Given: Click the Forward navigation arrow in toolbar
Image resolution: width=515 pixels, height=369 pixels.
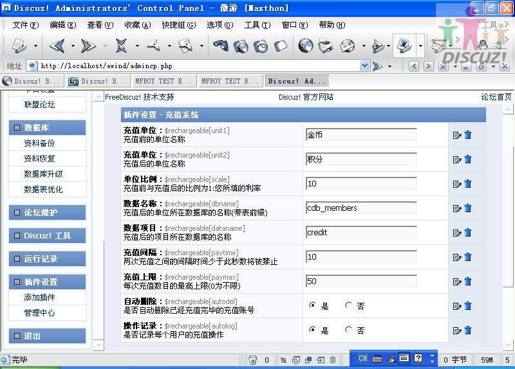Looking at the screenshot, I should 88,46.
